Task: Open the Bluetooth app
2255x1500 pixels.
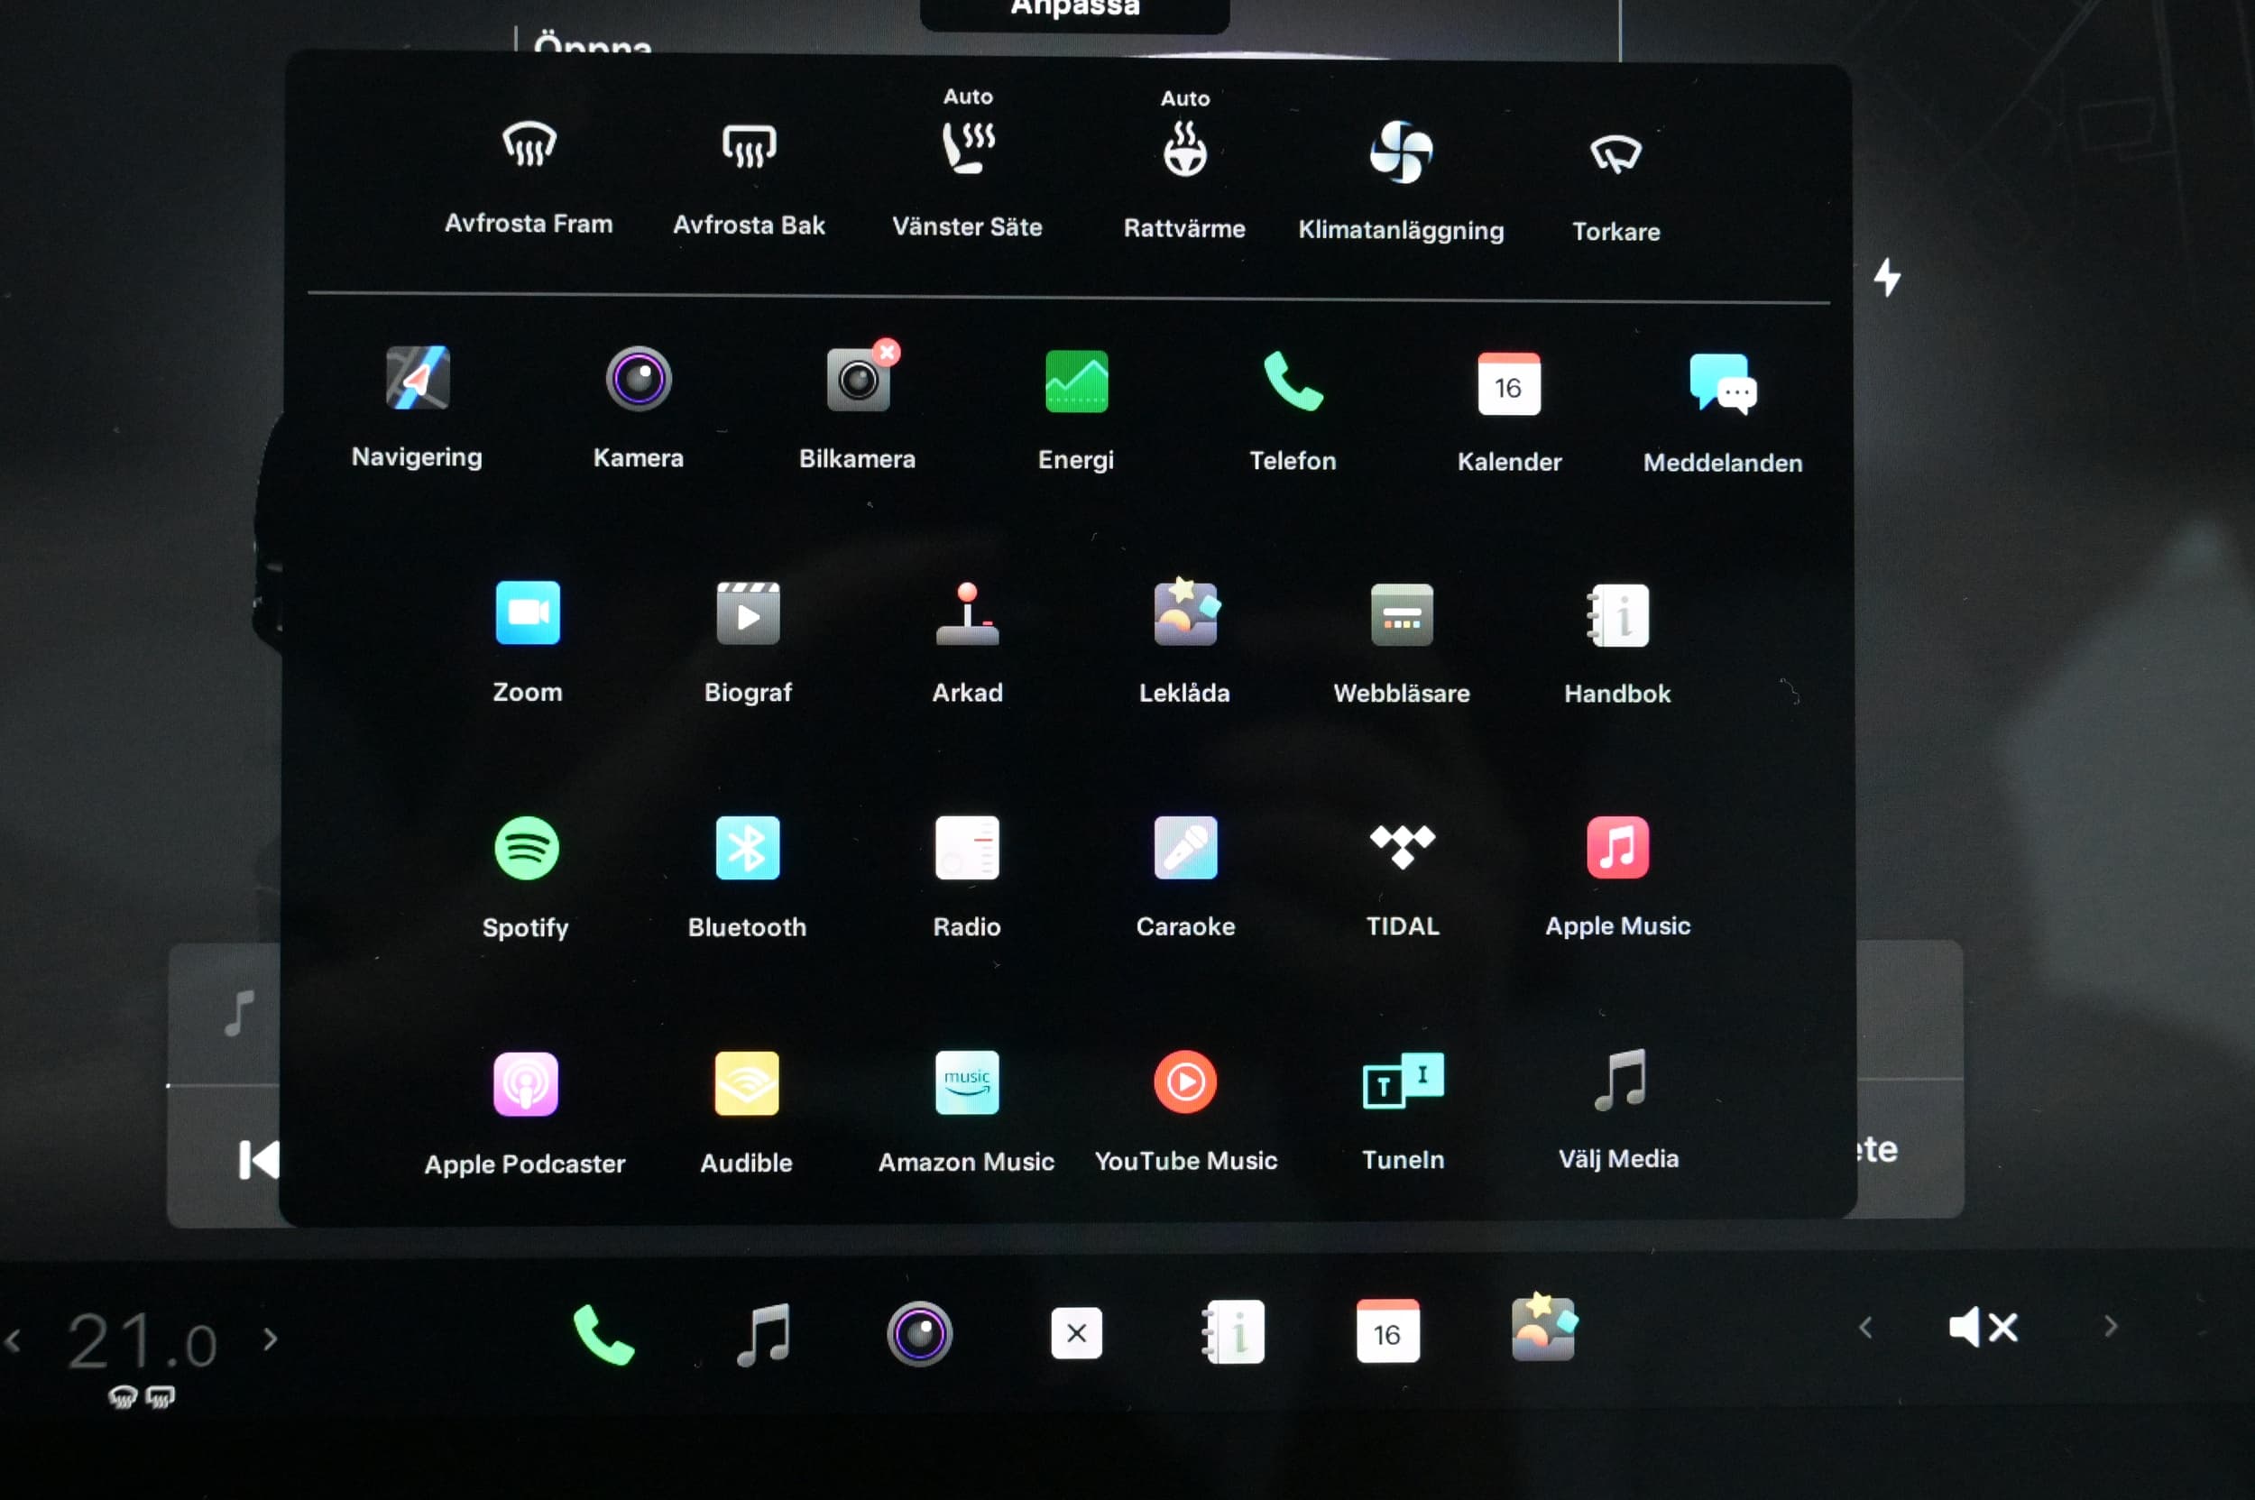Action: pyautogui.click(x=747, y=848)
